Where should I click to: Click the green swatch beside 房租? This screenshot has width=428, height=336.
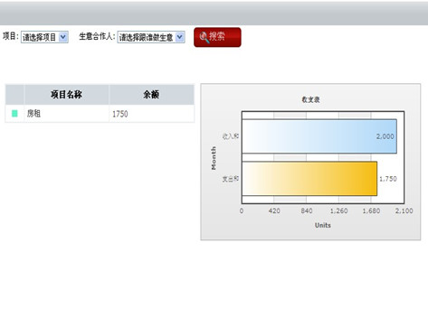[14, 114]
